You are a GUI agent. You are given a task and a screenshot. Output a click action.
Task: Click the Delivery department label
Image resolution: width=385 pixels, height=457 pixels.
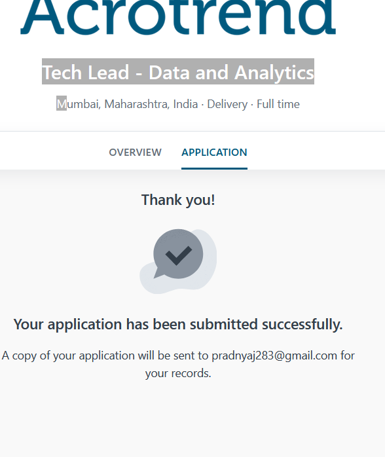coord(227,104)
